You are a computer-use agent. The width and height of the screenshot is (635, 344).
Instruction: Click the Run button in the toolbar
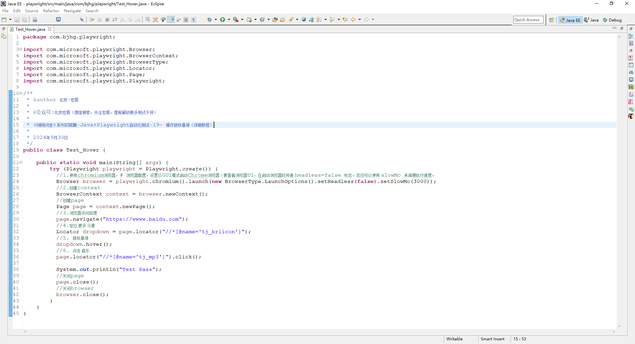[x=223, y=20]
